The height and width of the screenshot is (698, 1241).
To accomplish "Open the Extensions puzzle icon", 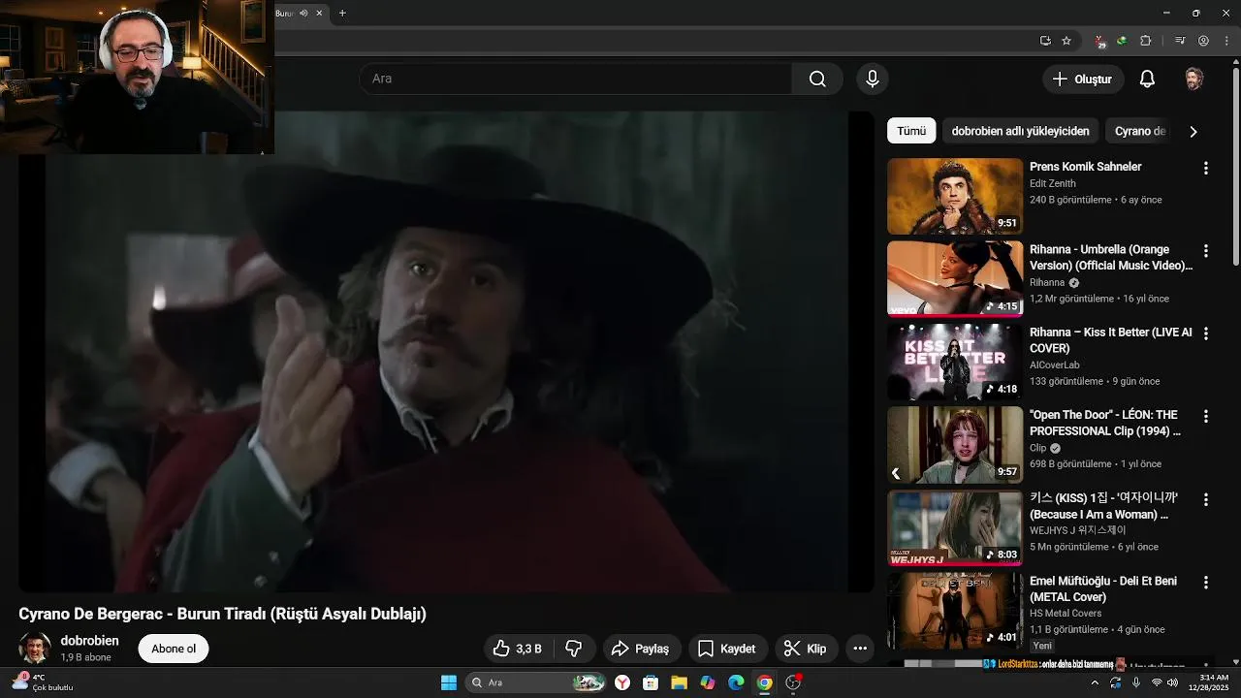I will click(x=1146, y=41).
